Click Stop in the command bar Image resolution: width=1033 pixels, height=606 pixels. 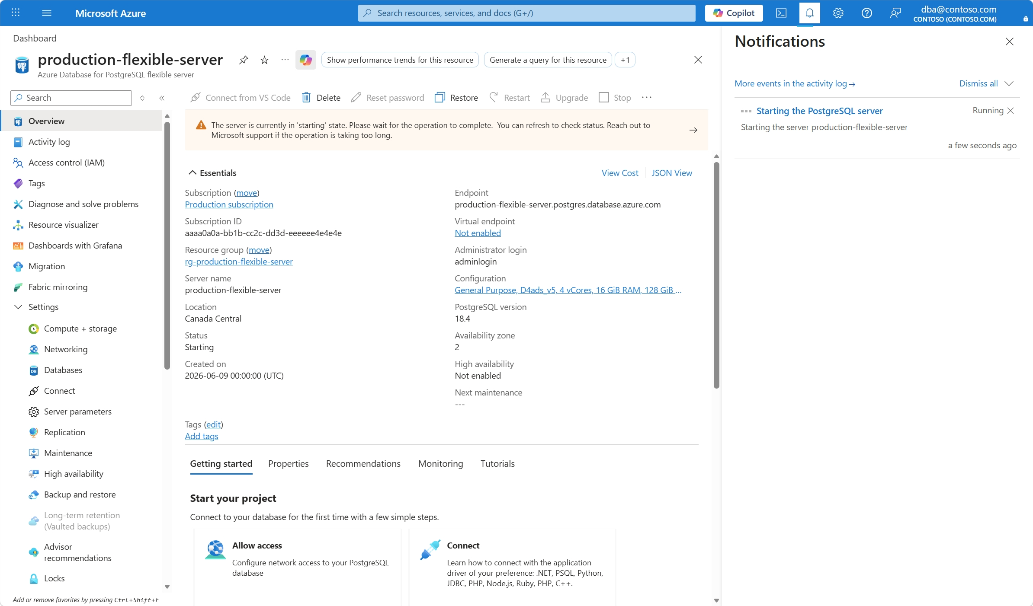[615, 98]
